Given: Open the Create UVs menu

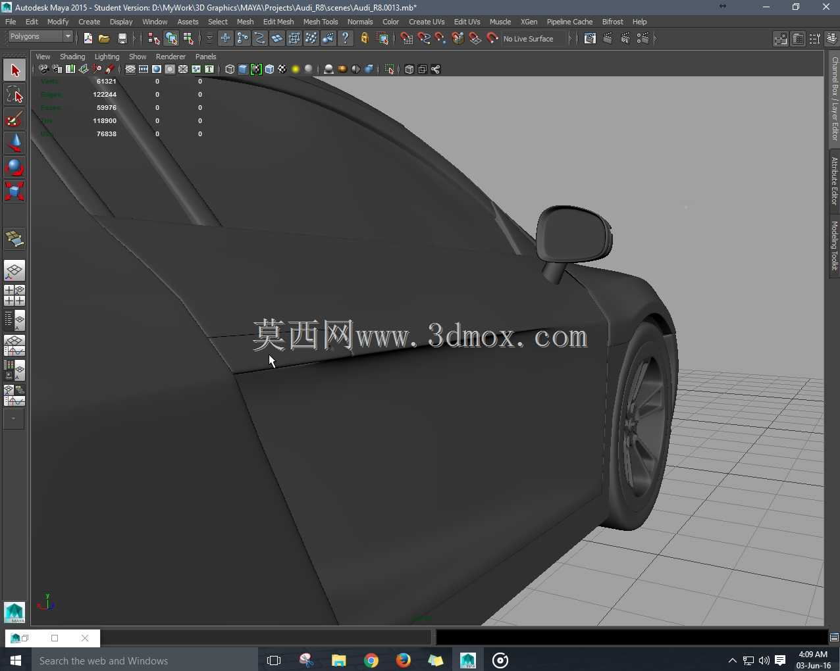Looking at the screenshot, I should coord(427,22).
